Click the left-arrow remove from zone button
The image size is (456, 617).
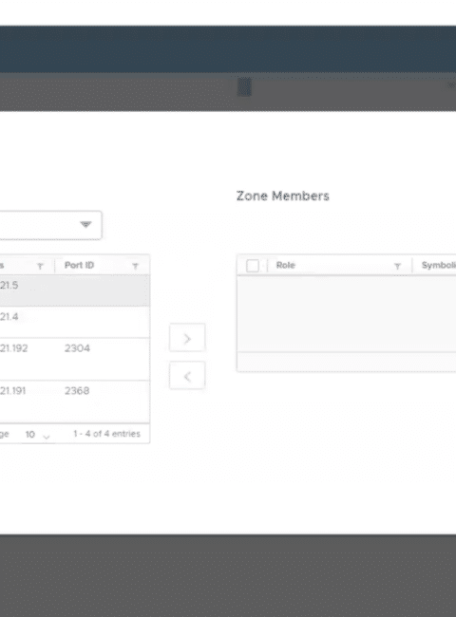click(x=187, y=375)
